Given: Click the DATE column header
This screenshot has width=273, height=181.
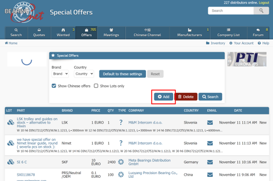Looking at the screenshot, I should 238,110.
